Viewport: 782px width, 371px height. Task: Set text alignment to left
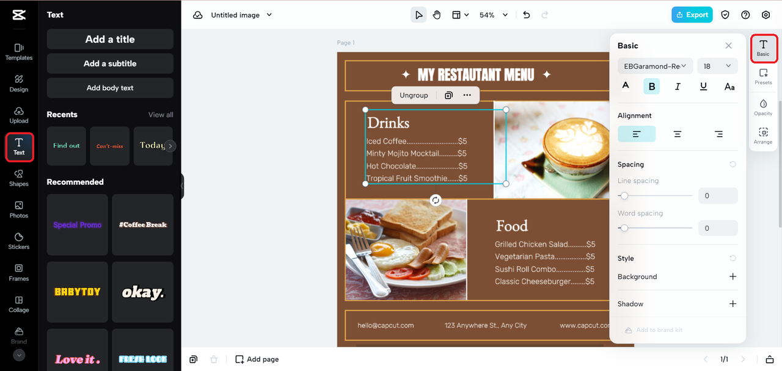637,134
